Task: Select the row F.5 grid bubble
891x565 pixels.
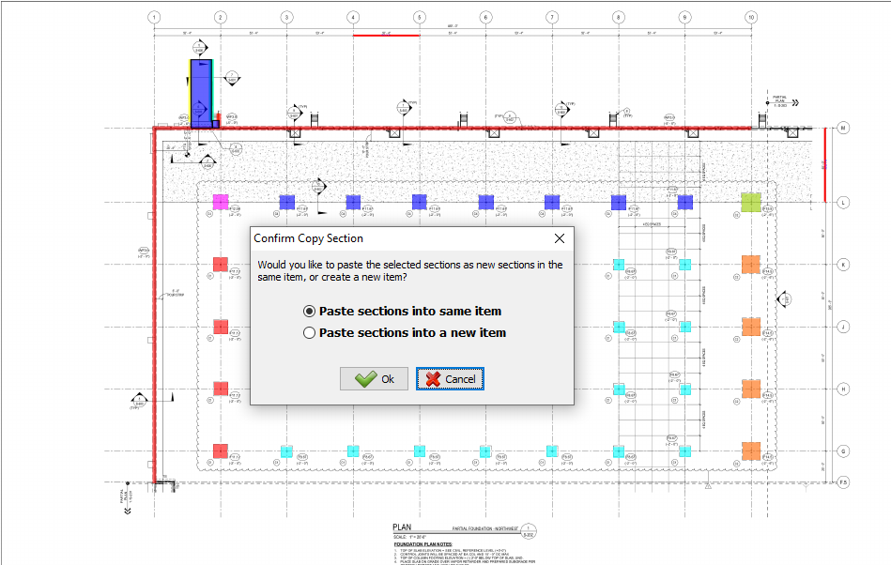Action: click(843, 482)
